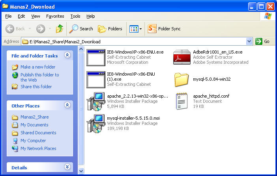The height and width of the screenshot is (176, 277).
Task: Collapse the Other Places panel
Action: point(67,105)
